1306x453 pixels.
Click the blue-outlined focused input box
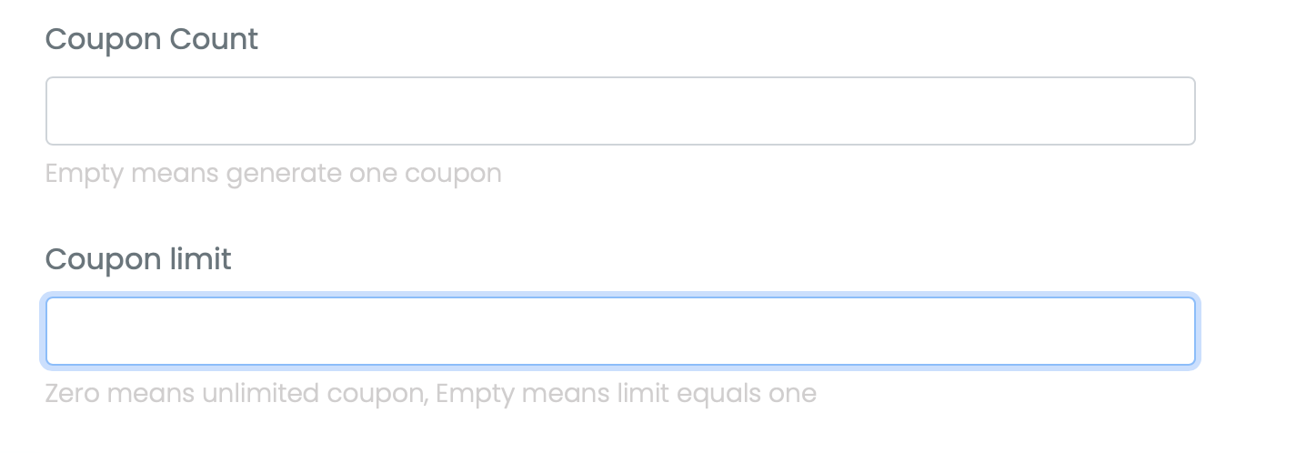point(619,331)
